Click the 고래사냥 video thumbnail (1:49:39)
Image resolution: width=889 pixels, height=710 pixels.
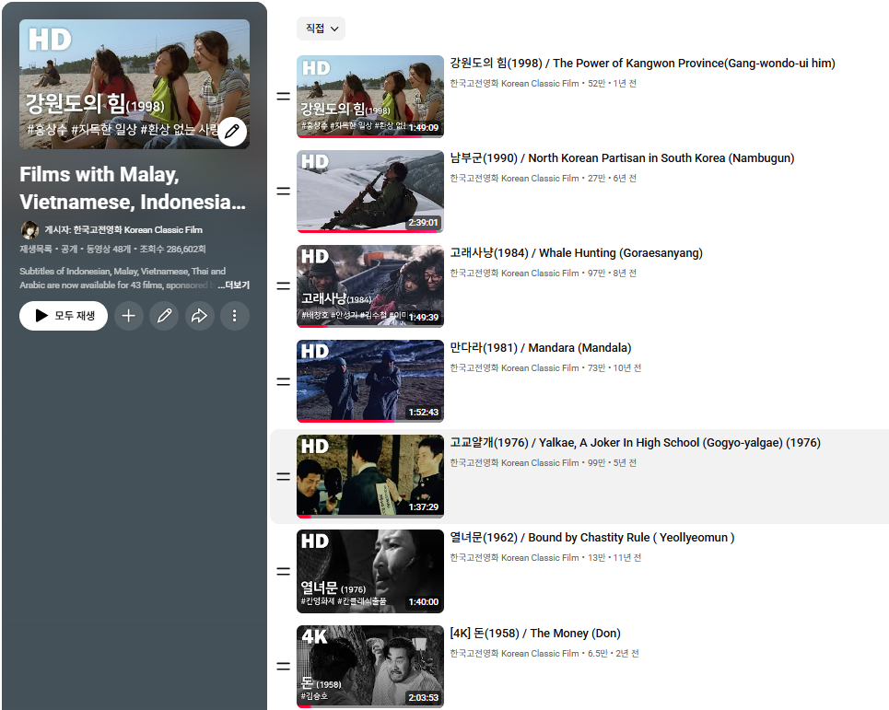370,286
